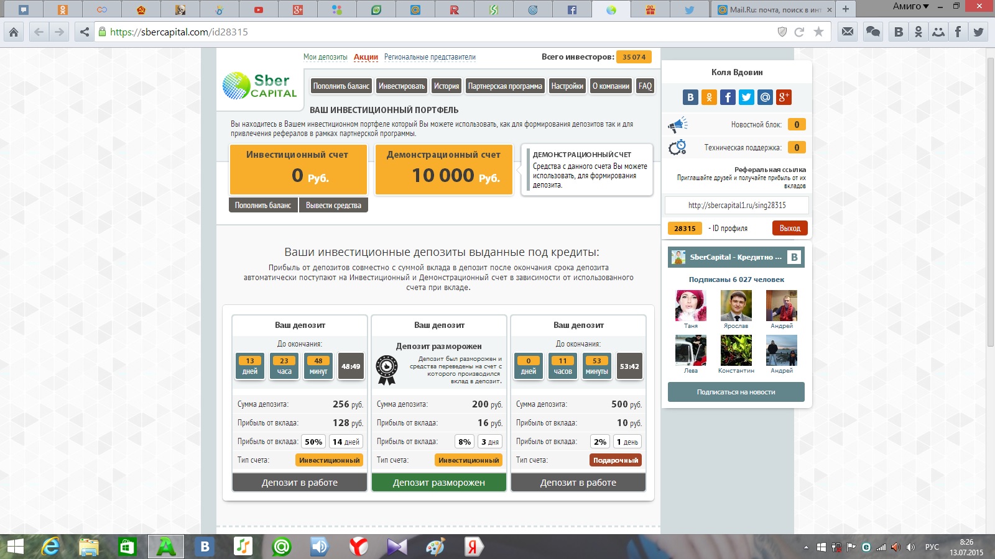Open the SberCapital VK group header
The width and height of the screenshot is (995, 559).
pyautogui.click(x=736, y=257)
